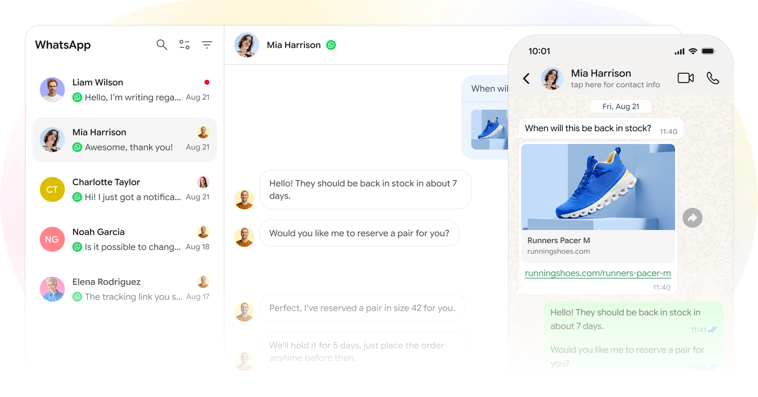758x397 pixels.
Task: Click agent avatar beside 'Would you like me' message
Action: point(244,237)
